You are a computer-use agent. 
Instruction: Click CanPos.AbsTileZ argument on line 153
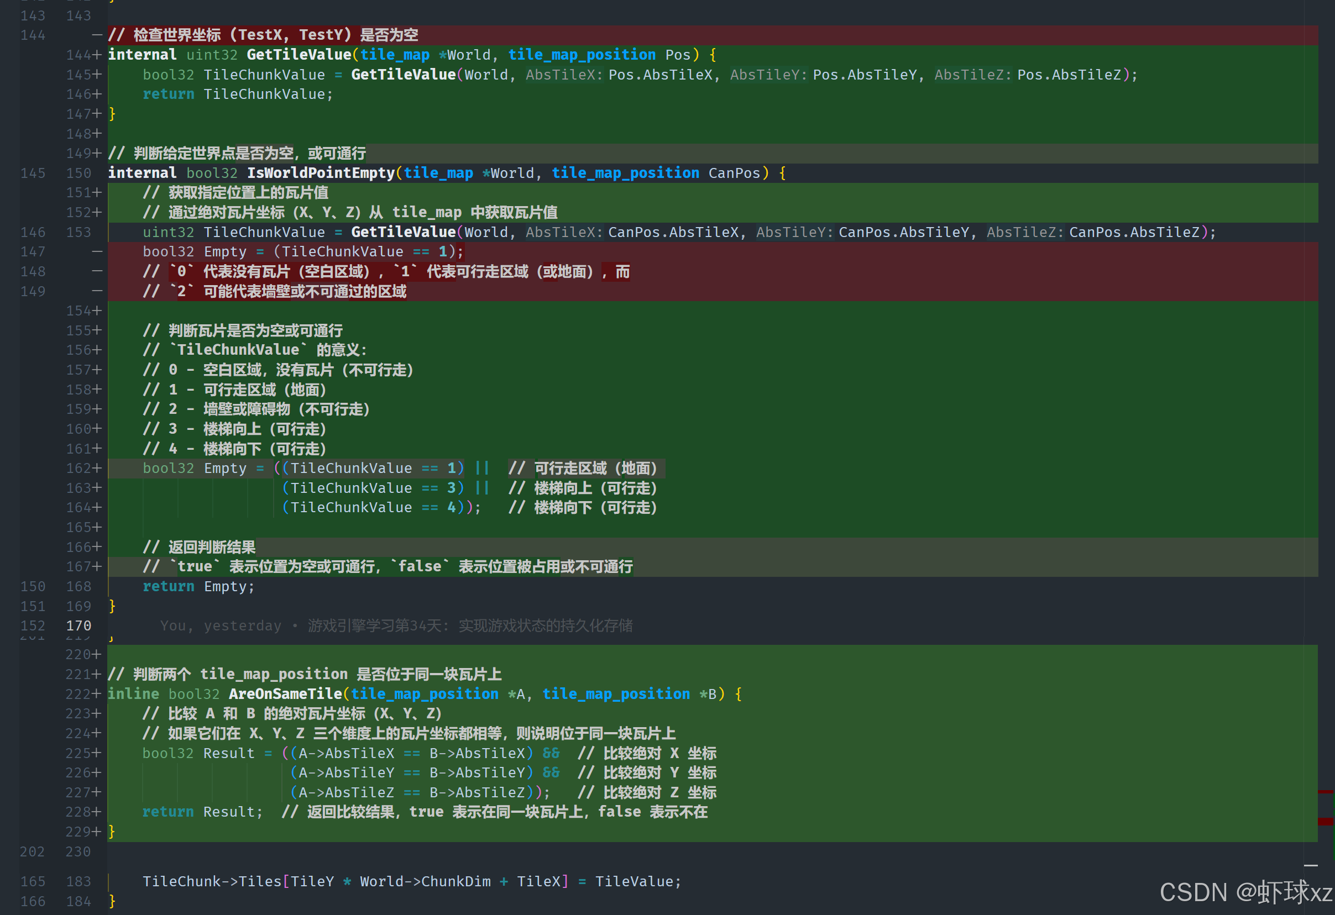1134,232
